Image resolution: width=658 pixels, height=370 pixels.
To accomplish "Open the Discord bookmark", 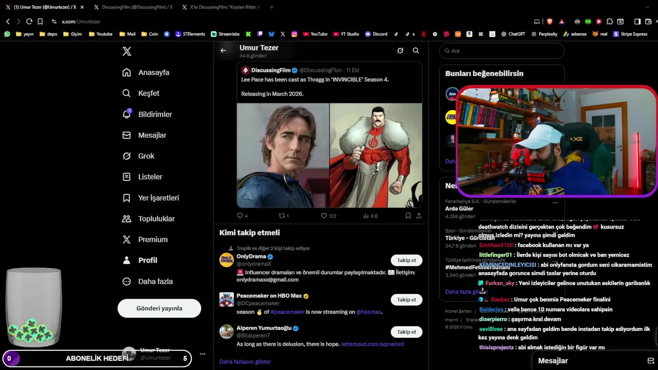I will [x=376, y=34].
